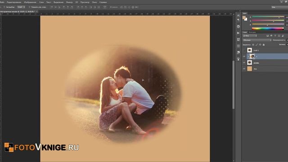Toggle the Показать упр. элем. checkbox
Screen dimensions: 288x162
click(x=29, y=7)
